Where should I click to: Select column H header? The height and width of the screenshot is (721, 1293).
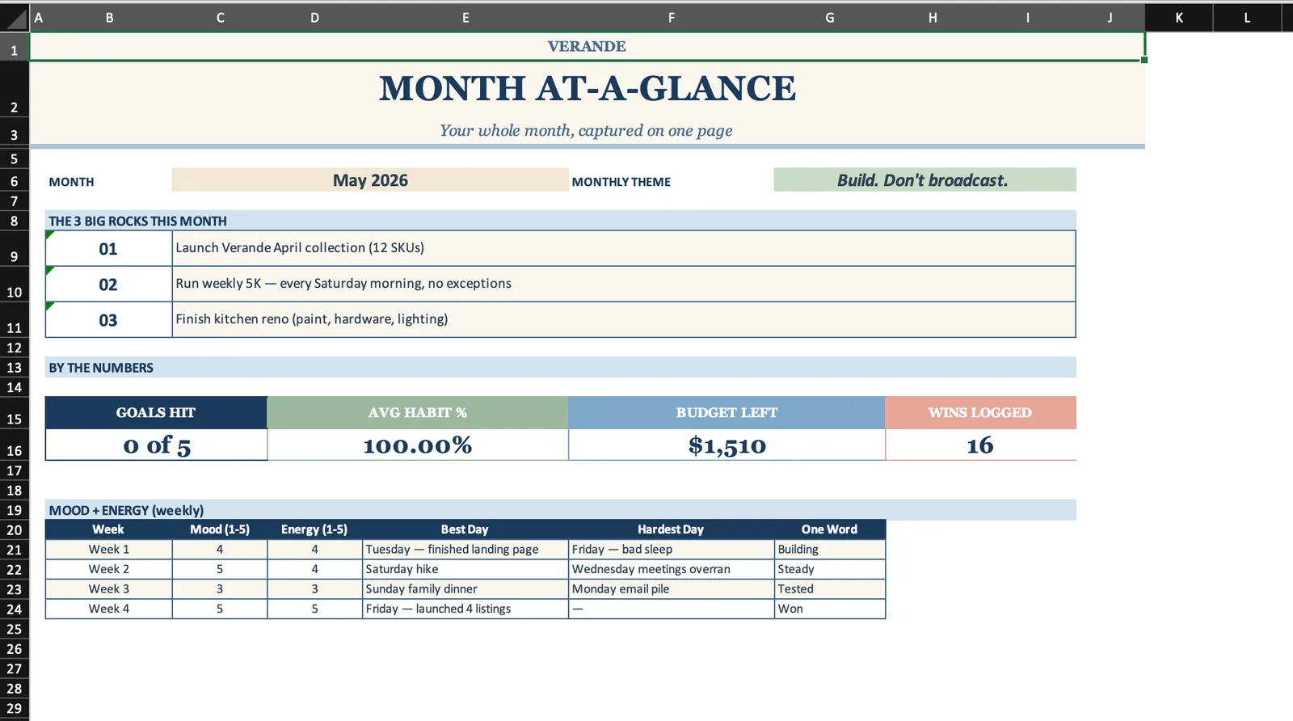pos(933,17)
